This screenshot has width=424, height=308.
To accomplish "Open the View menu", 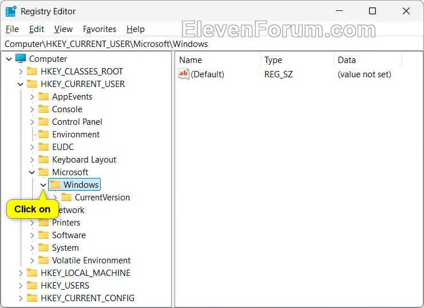I will pyautogui.click(x=64, y=29).
